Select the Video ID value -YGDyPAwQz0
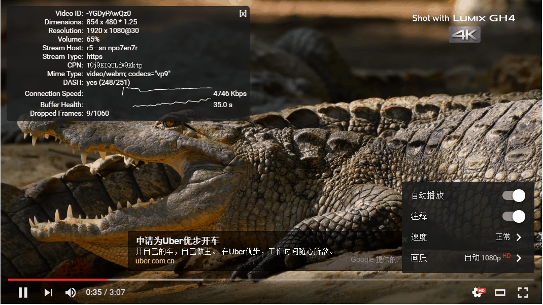This screenshot has width=543, height=305. (109, 14)
